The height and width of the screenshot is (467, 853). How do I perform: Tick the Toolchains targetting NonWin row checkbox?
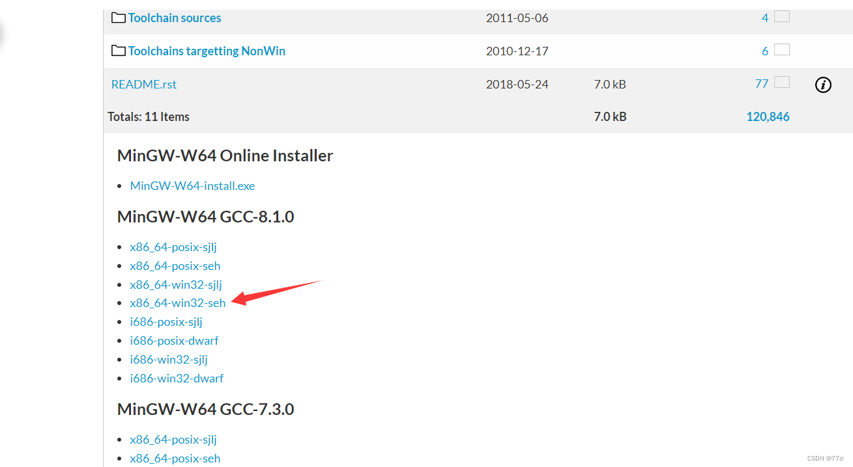coord(782,49)
